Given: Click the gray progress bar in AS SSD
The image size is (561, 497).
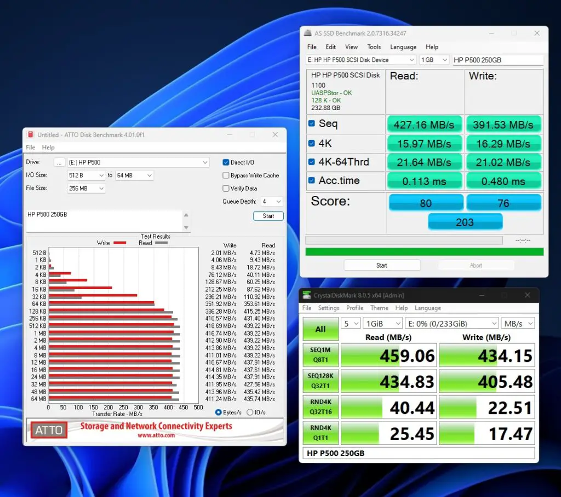Looking at the screenshot, I should click(x=404, y=240).
